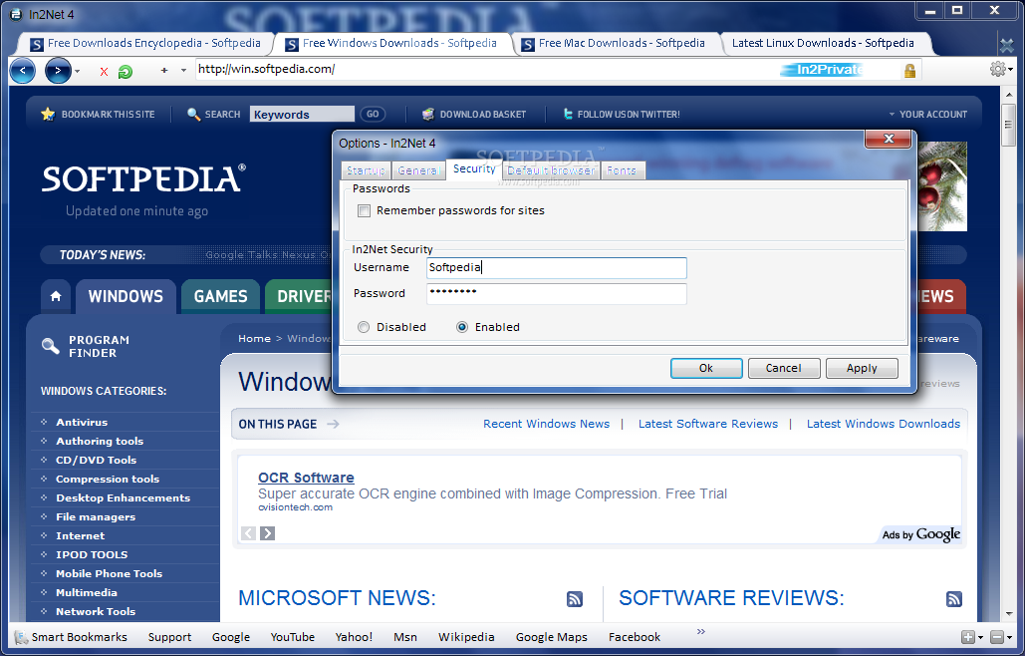Click the Smart Bookmarks icon in the bookmarks bar
The image size is (1025, 656).
21,637
